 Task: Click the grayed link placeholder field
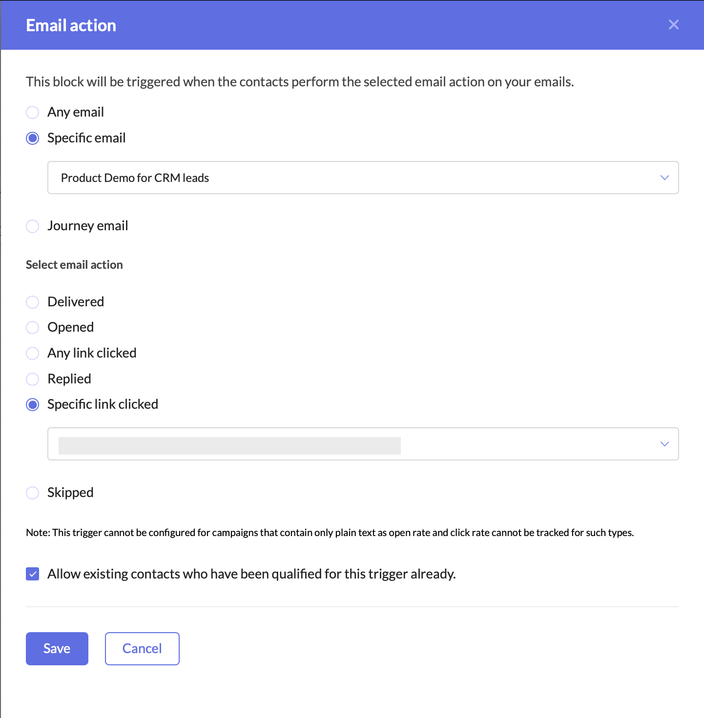229,445
